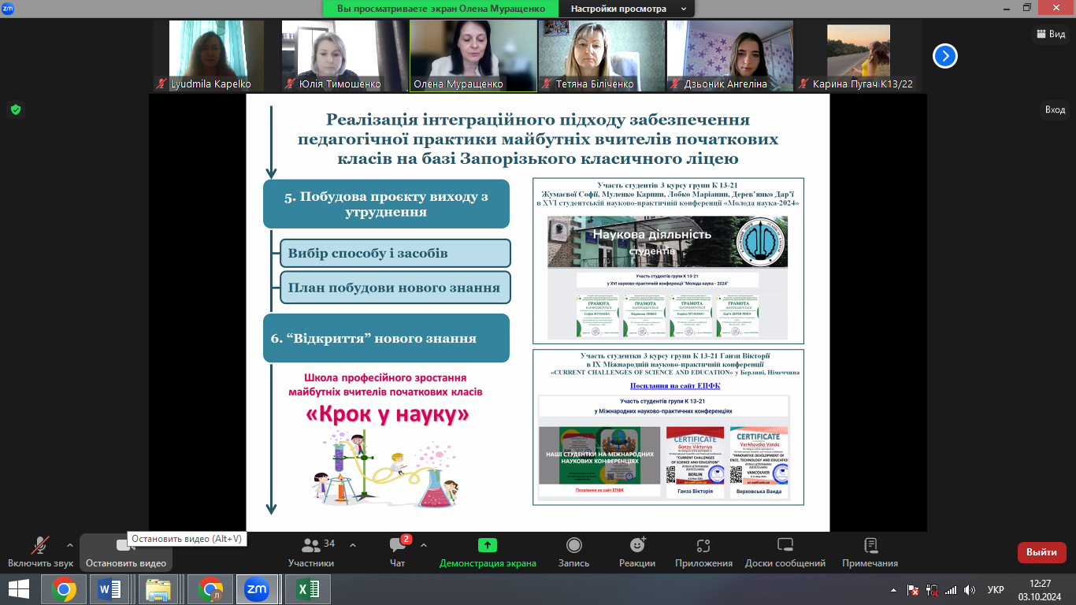Open the Participants panel
Screen dimensions: 1076x605
[x=311, y=551]
